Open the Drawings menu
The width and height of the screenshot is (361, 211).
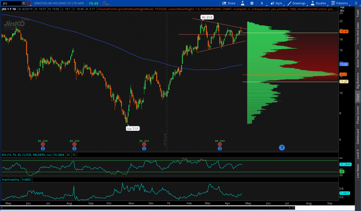(297, 3)
